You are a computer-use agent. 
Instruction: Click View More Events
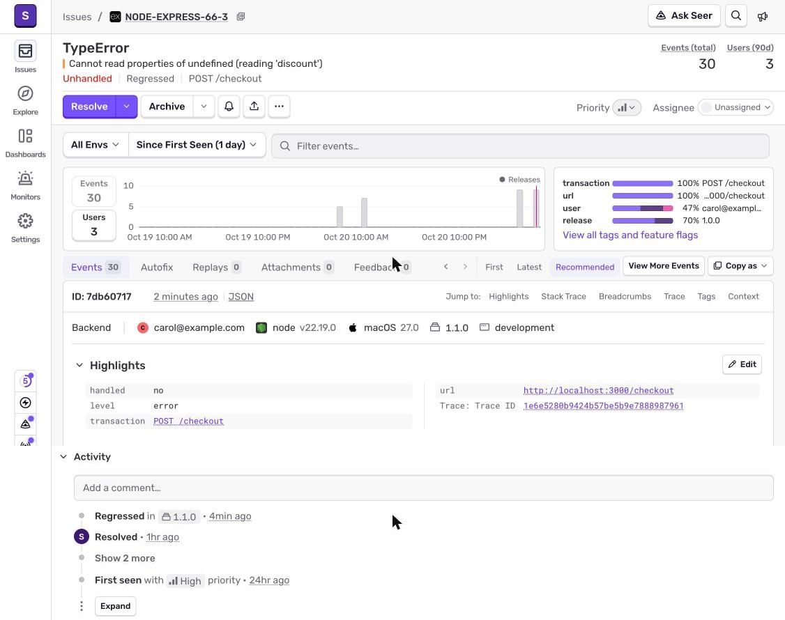coord(663,266)
